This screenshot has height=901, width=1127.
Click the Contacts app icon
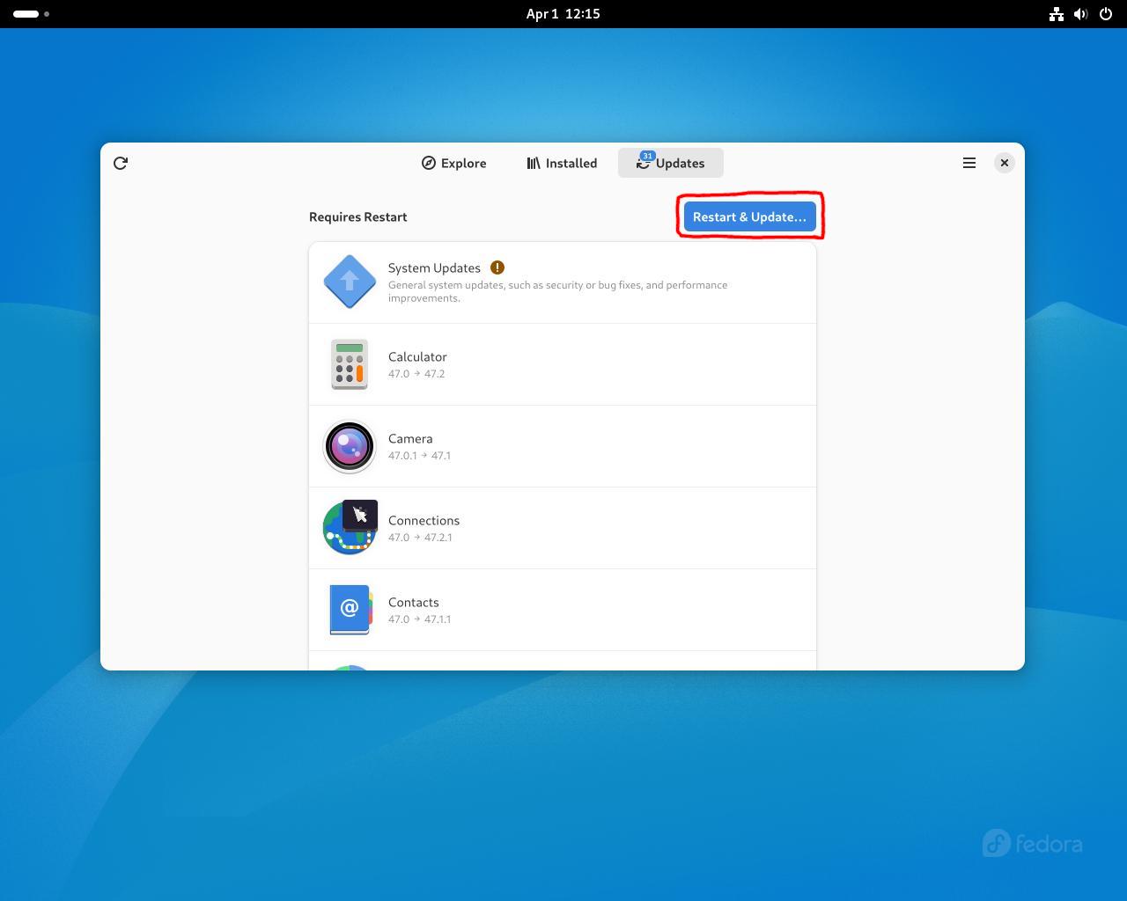pyautogui.click(x=350, y=610)
